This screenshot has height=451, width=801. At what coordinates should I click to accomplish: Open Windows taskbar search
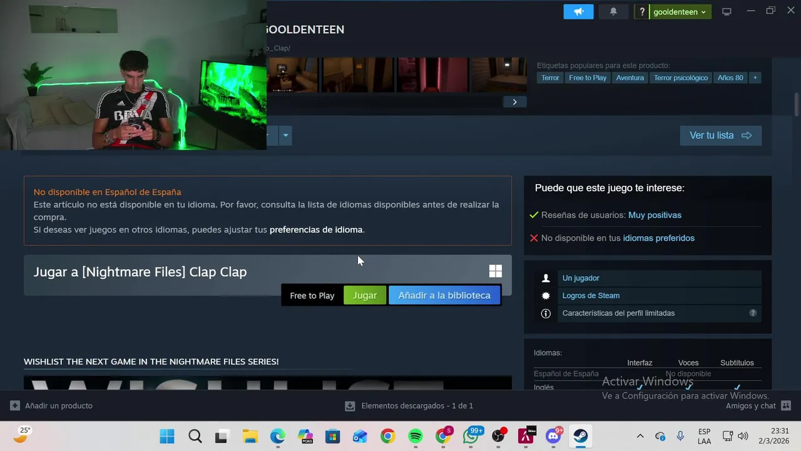click(x=195, y=437)
